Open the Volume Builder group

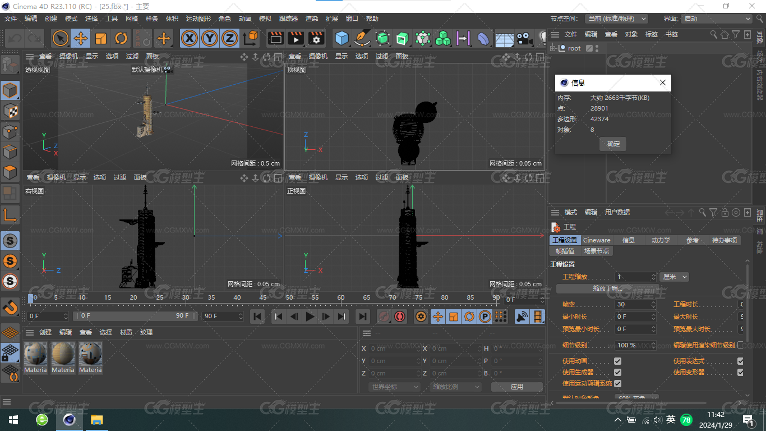click(443, 38)
